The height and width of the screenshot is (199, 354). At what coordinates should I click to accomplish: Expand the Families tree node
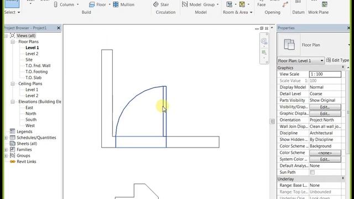click(6, 150)
